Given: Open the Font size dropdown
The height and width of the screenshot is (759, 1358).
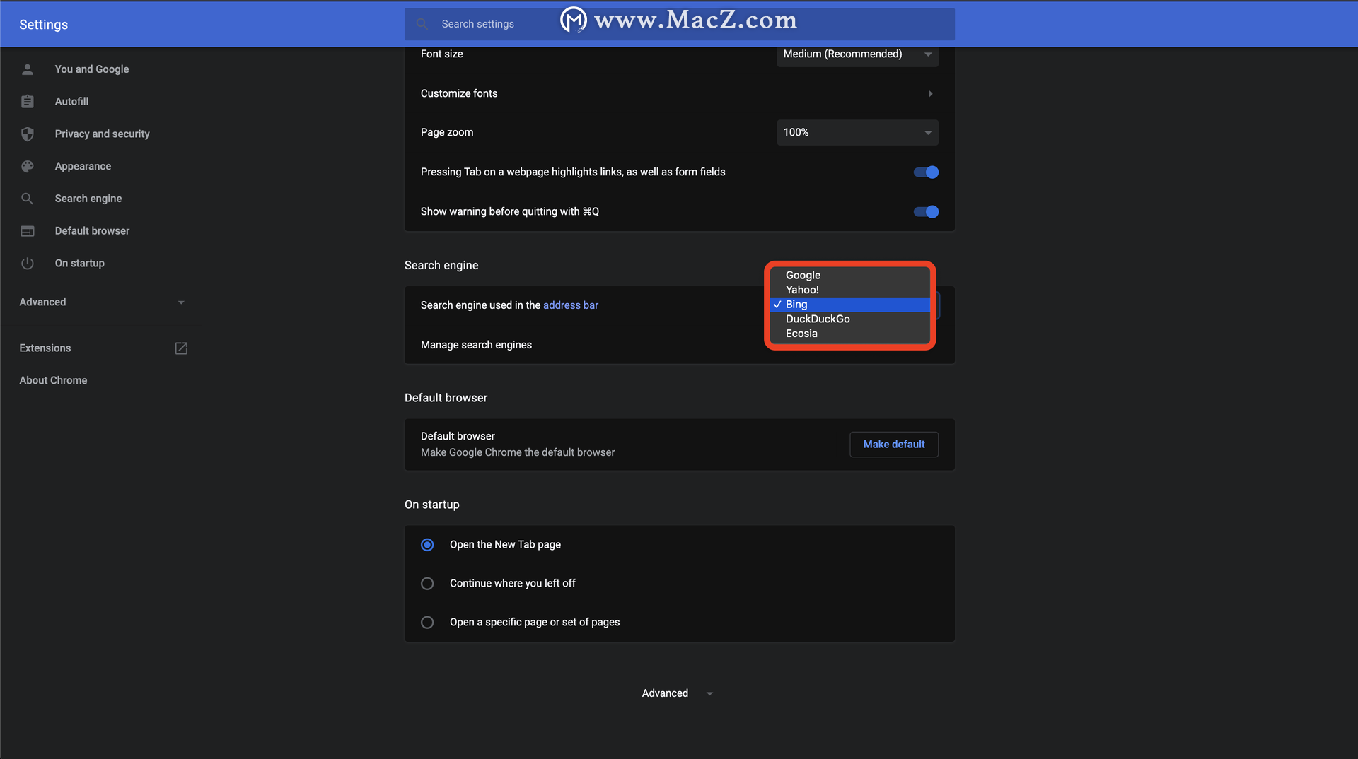Looking at the screenshot, I should [857, 54].
